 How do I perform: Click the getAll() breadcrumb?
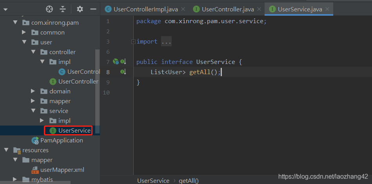click(x=189, y=180)
